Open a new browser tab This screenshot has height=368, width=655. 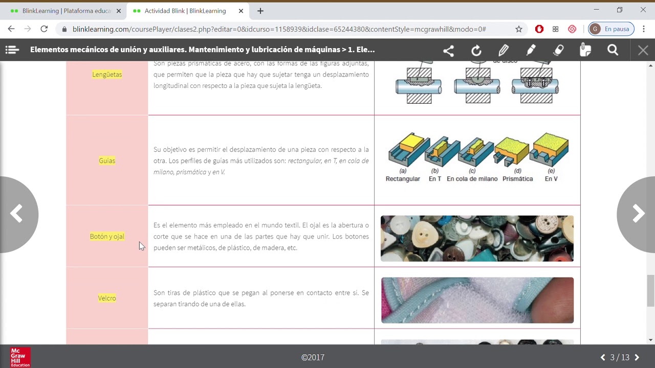point(260,11)
